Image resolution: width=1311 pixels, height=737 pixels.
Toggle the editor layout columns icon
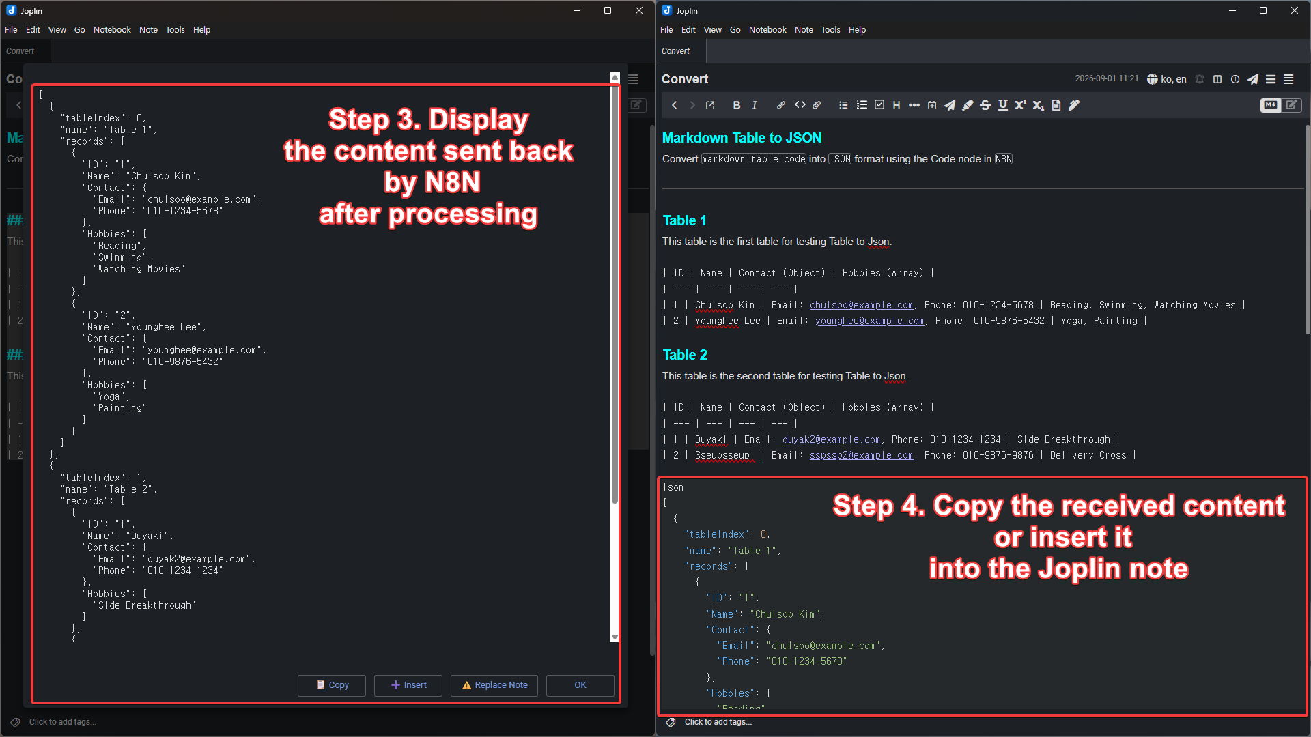click(x=1217, y=79)
